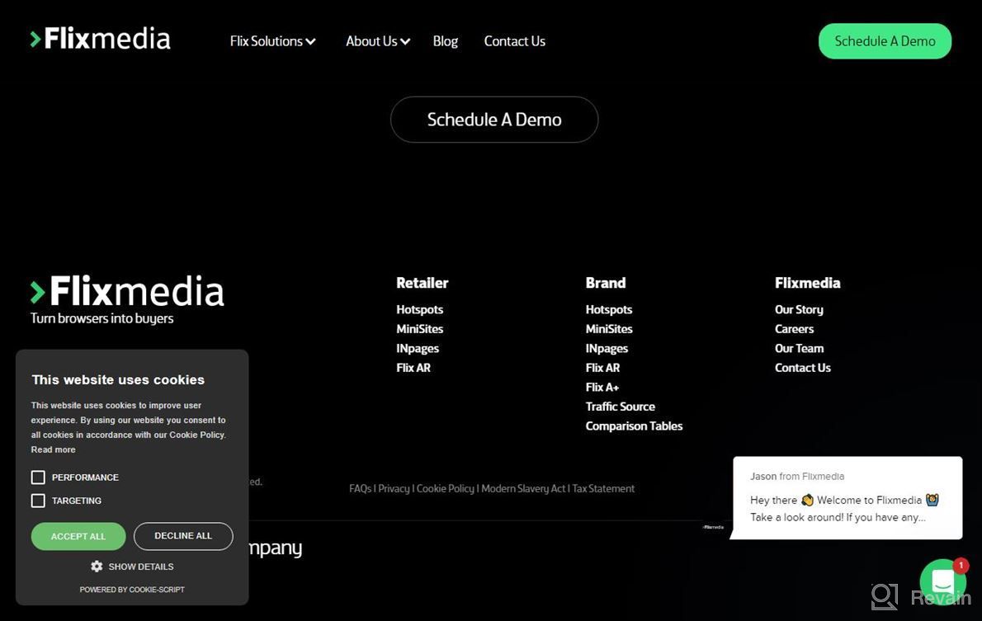Open MiniSites under Retailer
Screen dimensions: 982x621
419,329
